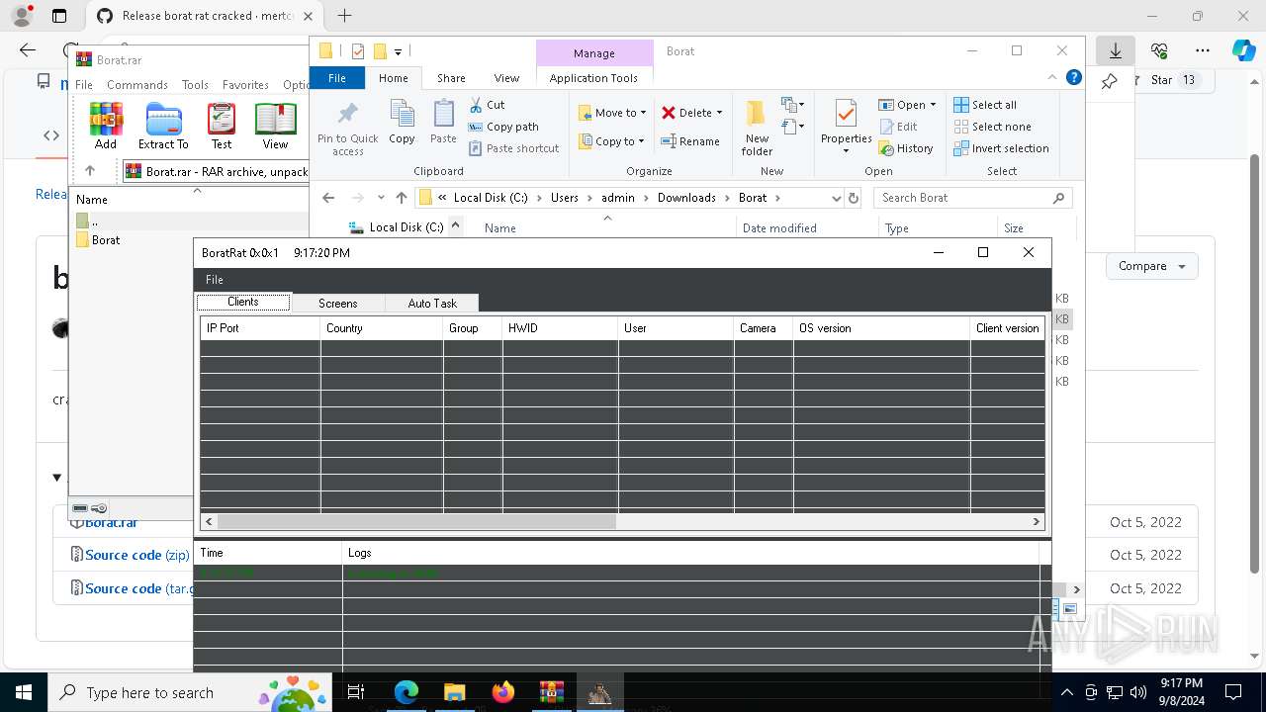Open WinRAR Tools menu
This screenshot has width=1266, height=712.
point(195,85)
